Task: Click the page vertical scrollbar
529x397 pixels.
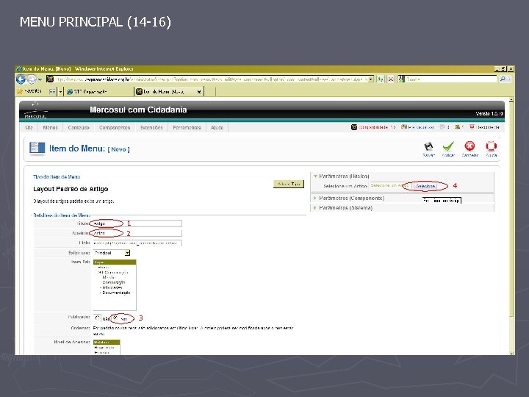Action: [x=511, y=226]
